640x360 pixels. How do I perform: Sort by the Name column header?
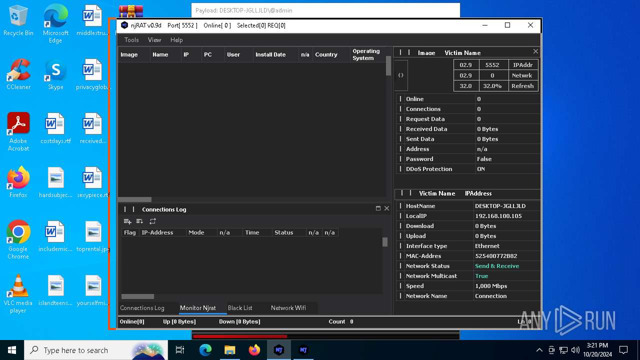(165, 54)
